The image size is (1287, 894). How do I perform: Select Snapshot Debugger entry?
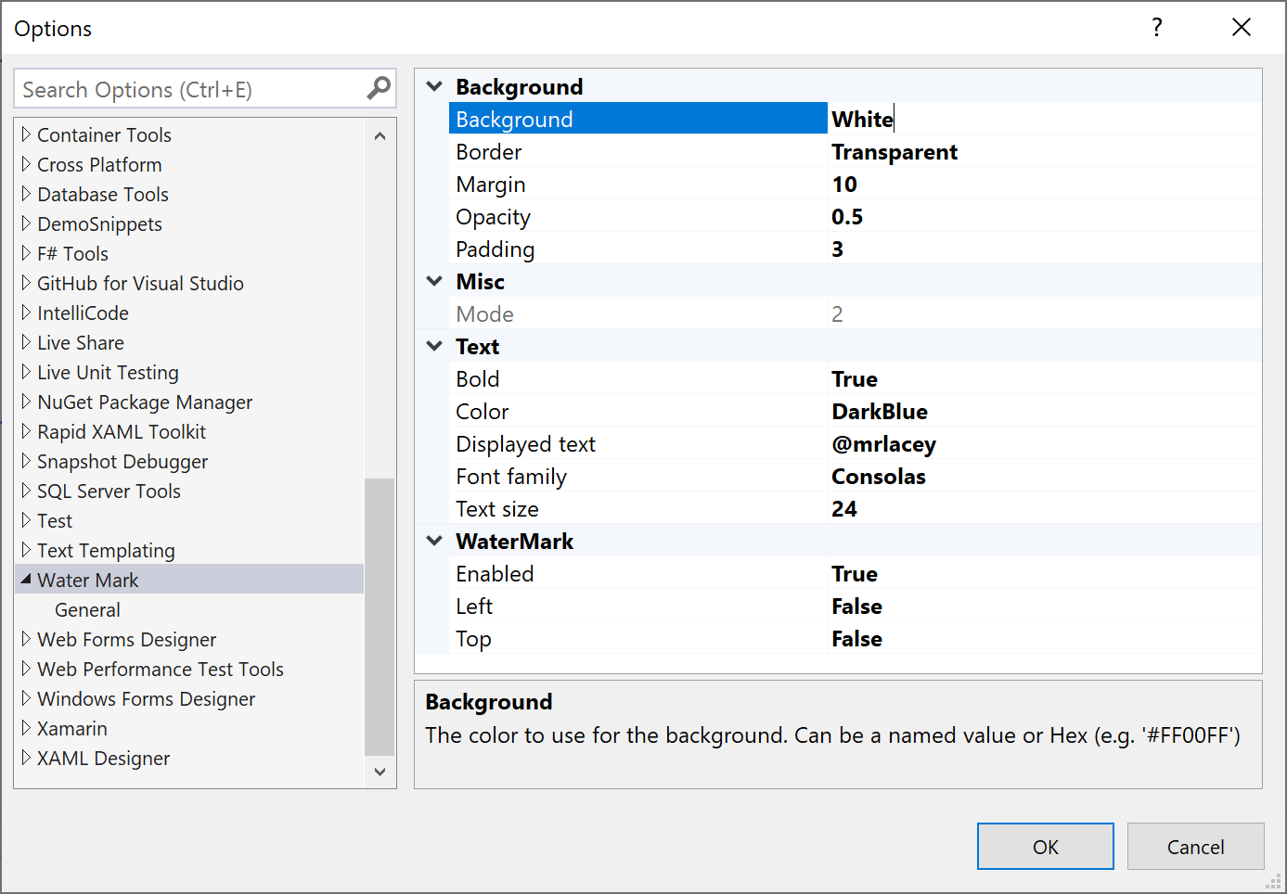[122, 462]
